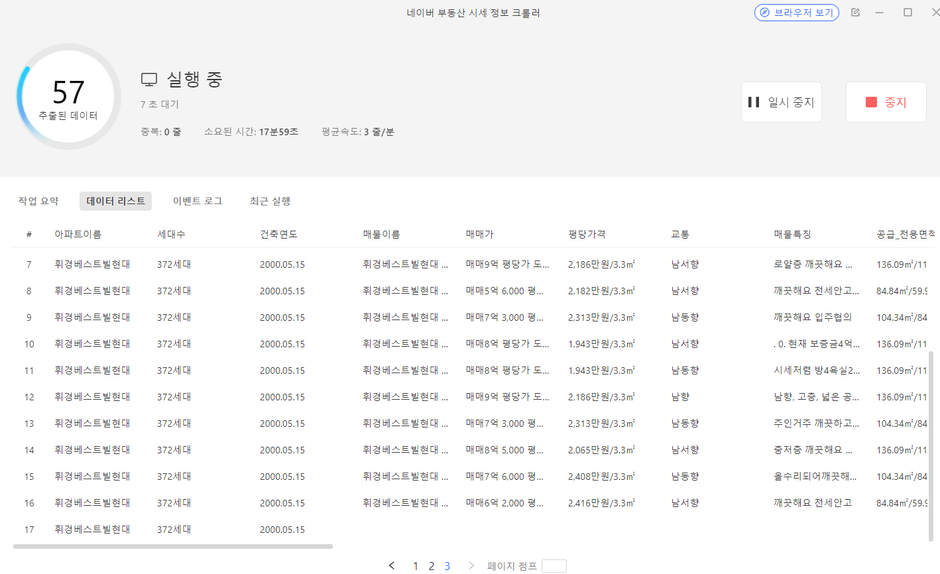The image size is (940, 574).
Task: Pause the task with 일시 중지
Action: click(x=781, y=102)
